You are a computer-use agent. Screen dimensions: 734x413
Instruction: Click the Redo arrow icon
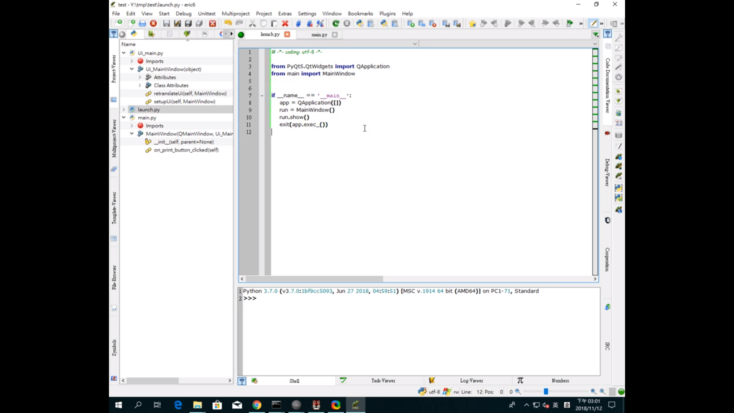(239, 23)
